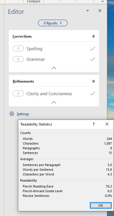Click the Clarity and Conciseness 0 count pill
The image size is (114, 216).
pos(18,94)
